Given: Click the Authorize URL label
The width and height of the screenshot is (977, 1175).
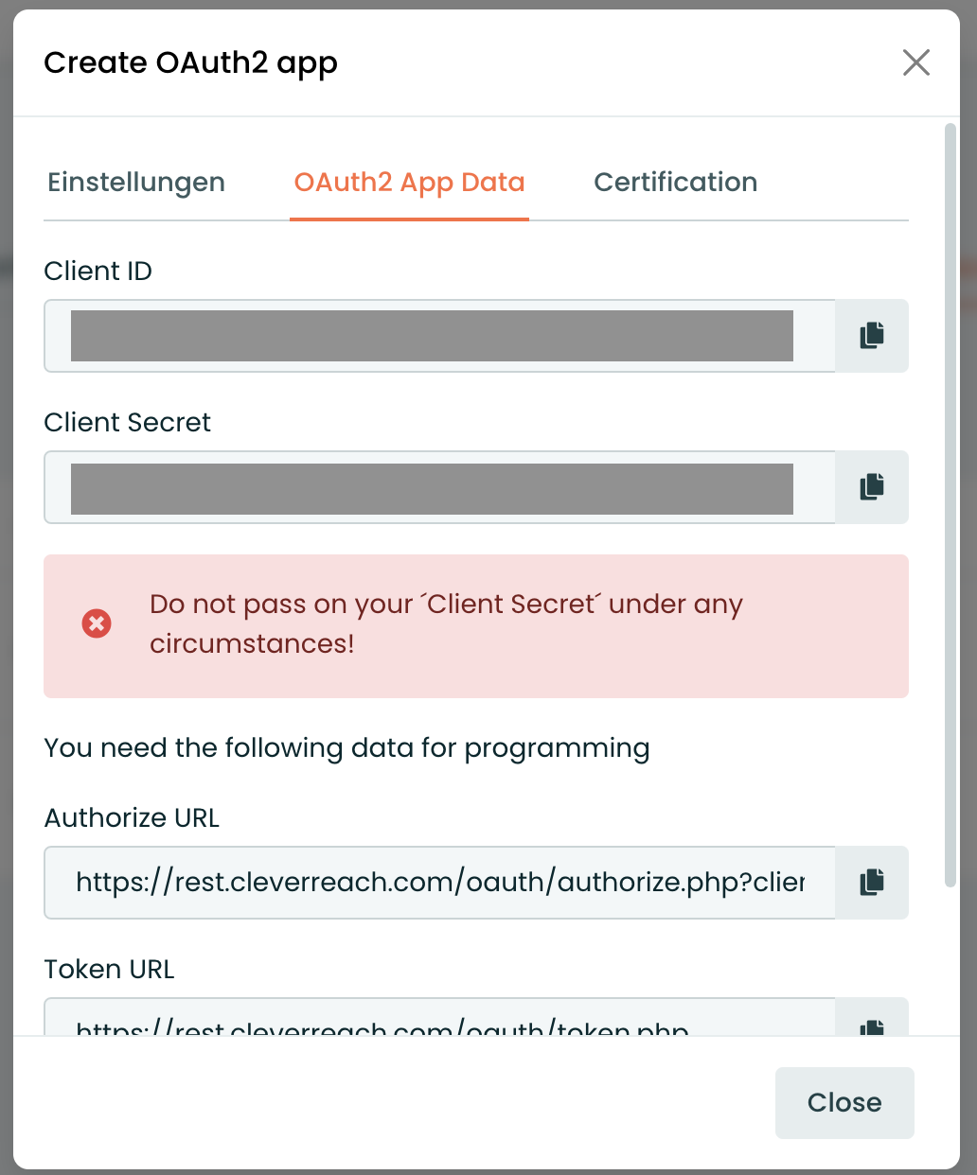Looking at the screenshot, I should click(x=131, y=817).
